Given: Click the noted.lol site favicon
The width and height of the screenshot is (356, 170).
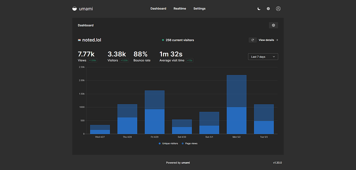Looking at the screenshot, I should coord(79,40).
